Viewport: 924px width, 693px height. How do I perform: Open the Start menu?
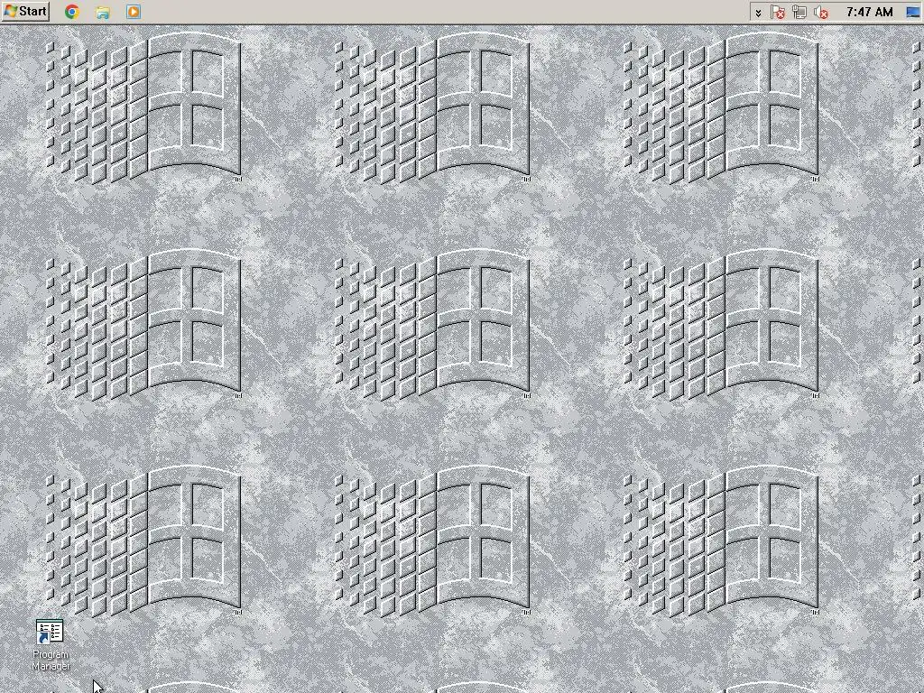[x=25, y=11]
